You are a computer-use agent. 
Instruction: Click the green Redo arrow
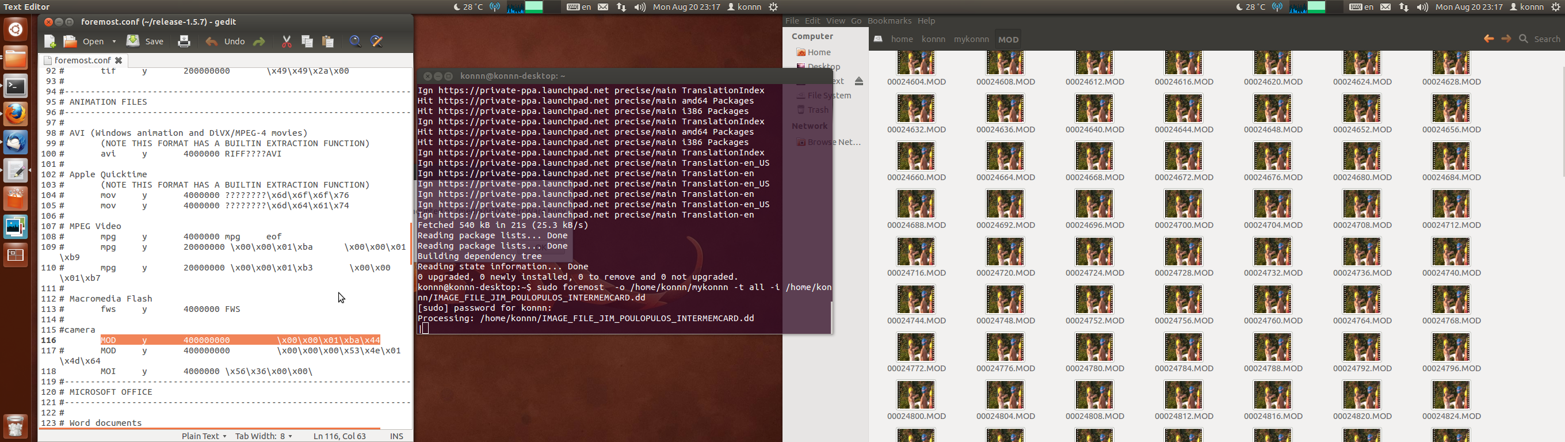259,41
